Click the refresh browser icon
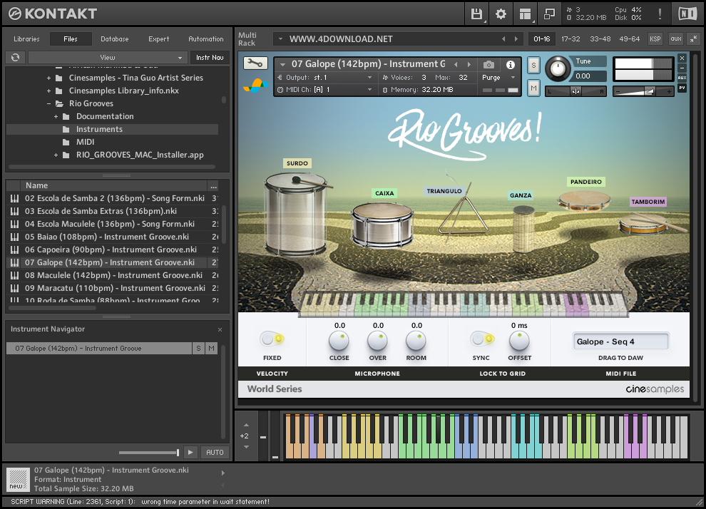 [x=15, y=58]
